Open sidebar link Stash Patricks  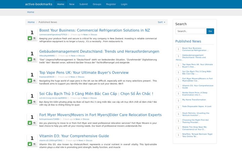(196, 114)
